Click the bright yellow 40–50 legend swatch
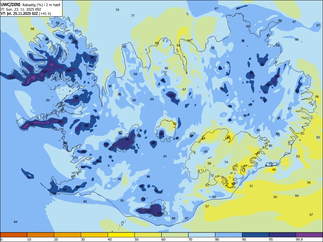Screen dimensions: 323x242 point(121,235)
